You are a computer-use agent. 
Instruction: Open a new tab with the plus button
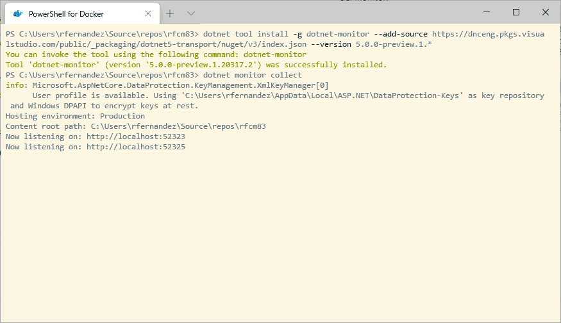point(170,13)
